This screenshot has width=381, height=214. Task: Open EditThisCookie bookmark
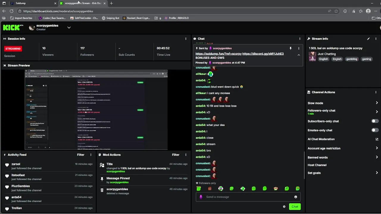[84, 18]
